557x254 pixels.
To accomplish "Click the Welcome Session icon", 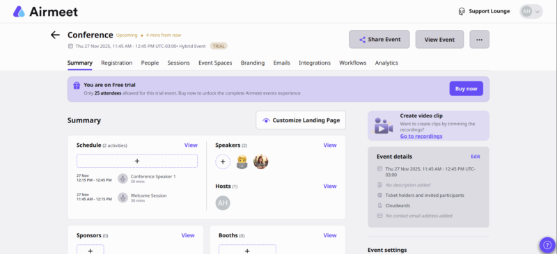I will tap(123, 198).
